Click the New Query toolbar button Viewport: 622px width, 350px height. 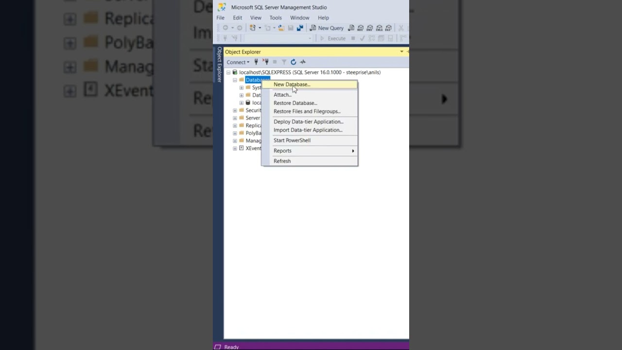pyautogui.click(x=327, y=28)
